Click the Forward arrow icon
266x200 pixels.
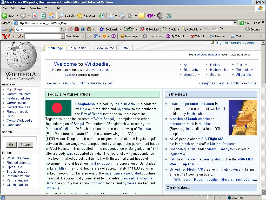23,16
